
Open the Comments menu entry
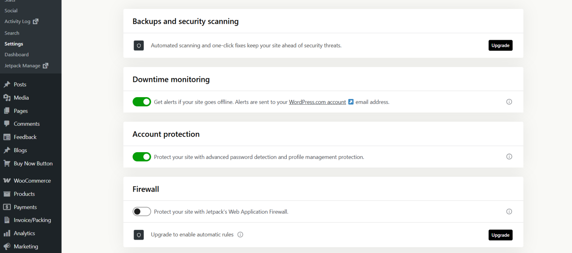[26, 124]
